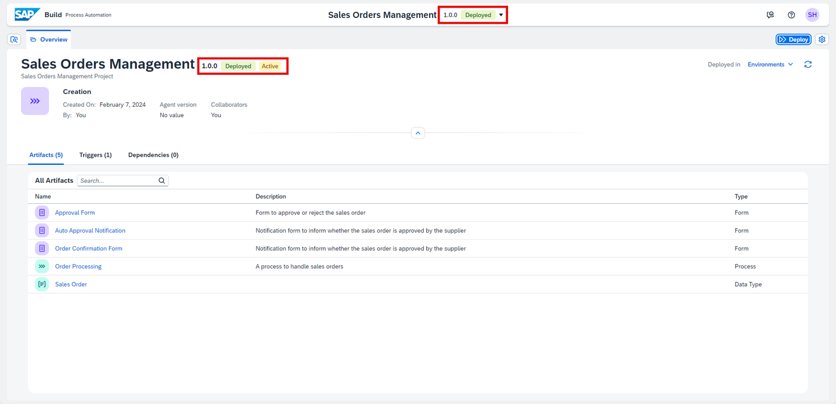Select the Artifacts (5) tab
Image resolution: width=836 pixels, height=404 pixels.
pyautogui.click(x=46, y=155)
